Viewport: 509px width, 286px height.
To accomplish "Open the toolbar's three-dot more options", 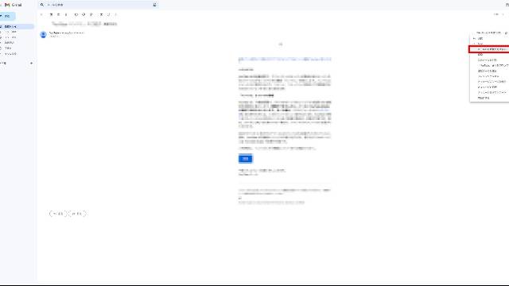I will pos(115,14).
